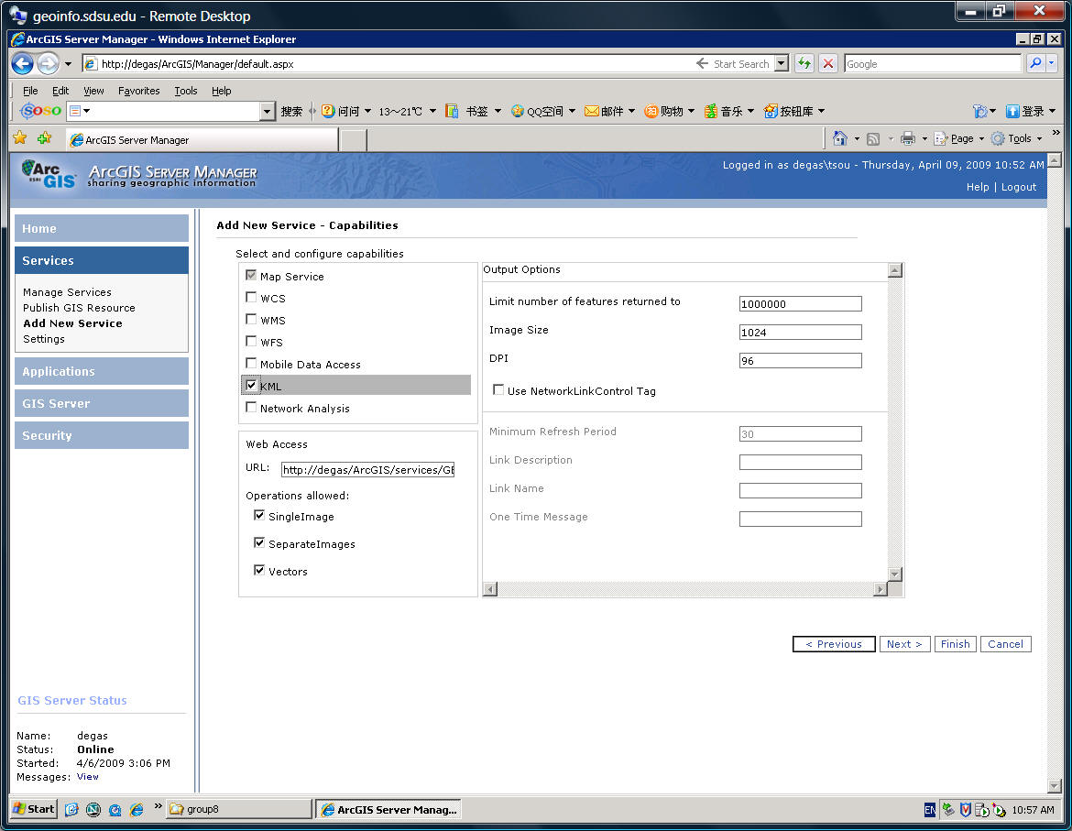Open the Manage Services link

point(67,292)
